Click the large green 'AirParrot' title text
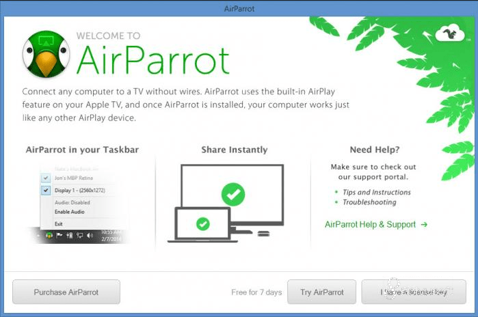 tap(152, 60)
